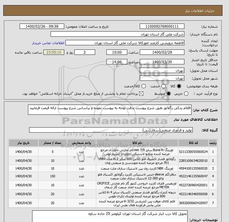The image size is (229, 222).
Task: Click the NBR O-ring roll pin item name
Action: click(x=137, y=168)
